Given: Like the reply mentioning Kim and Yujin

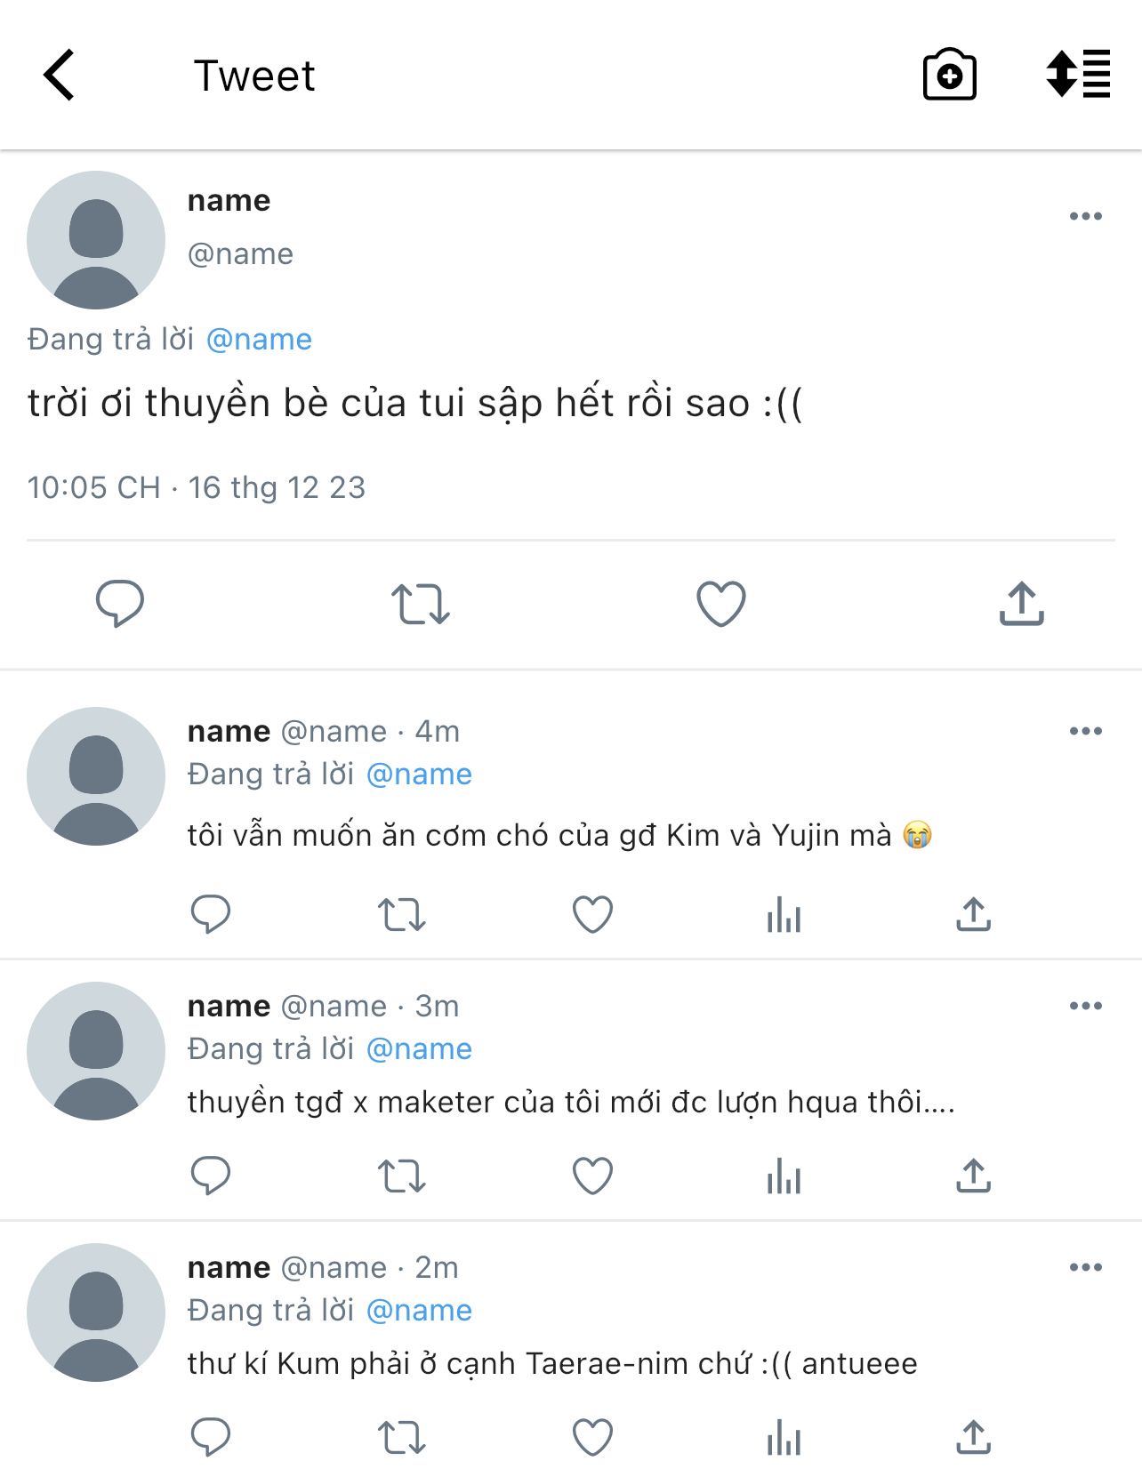Looking at the screenshot, I should (592, 914).
